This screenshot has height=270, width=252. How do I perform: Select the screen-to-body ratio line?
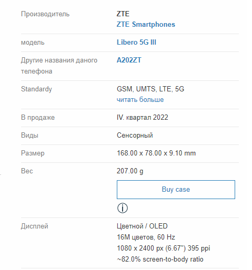click(x=160, y=259)
